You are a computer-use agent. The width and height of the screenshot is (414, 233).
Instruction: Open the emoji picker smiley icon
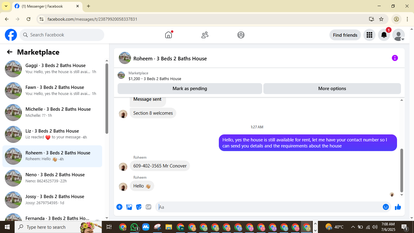point(386,207)
